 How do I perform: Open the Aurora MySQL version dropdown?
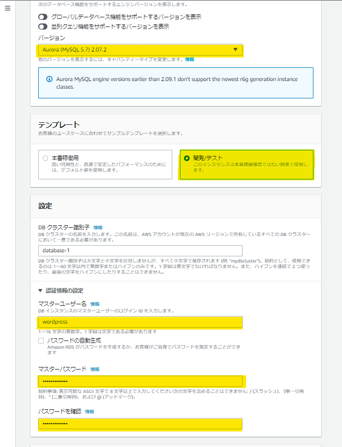pos(140,49)
